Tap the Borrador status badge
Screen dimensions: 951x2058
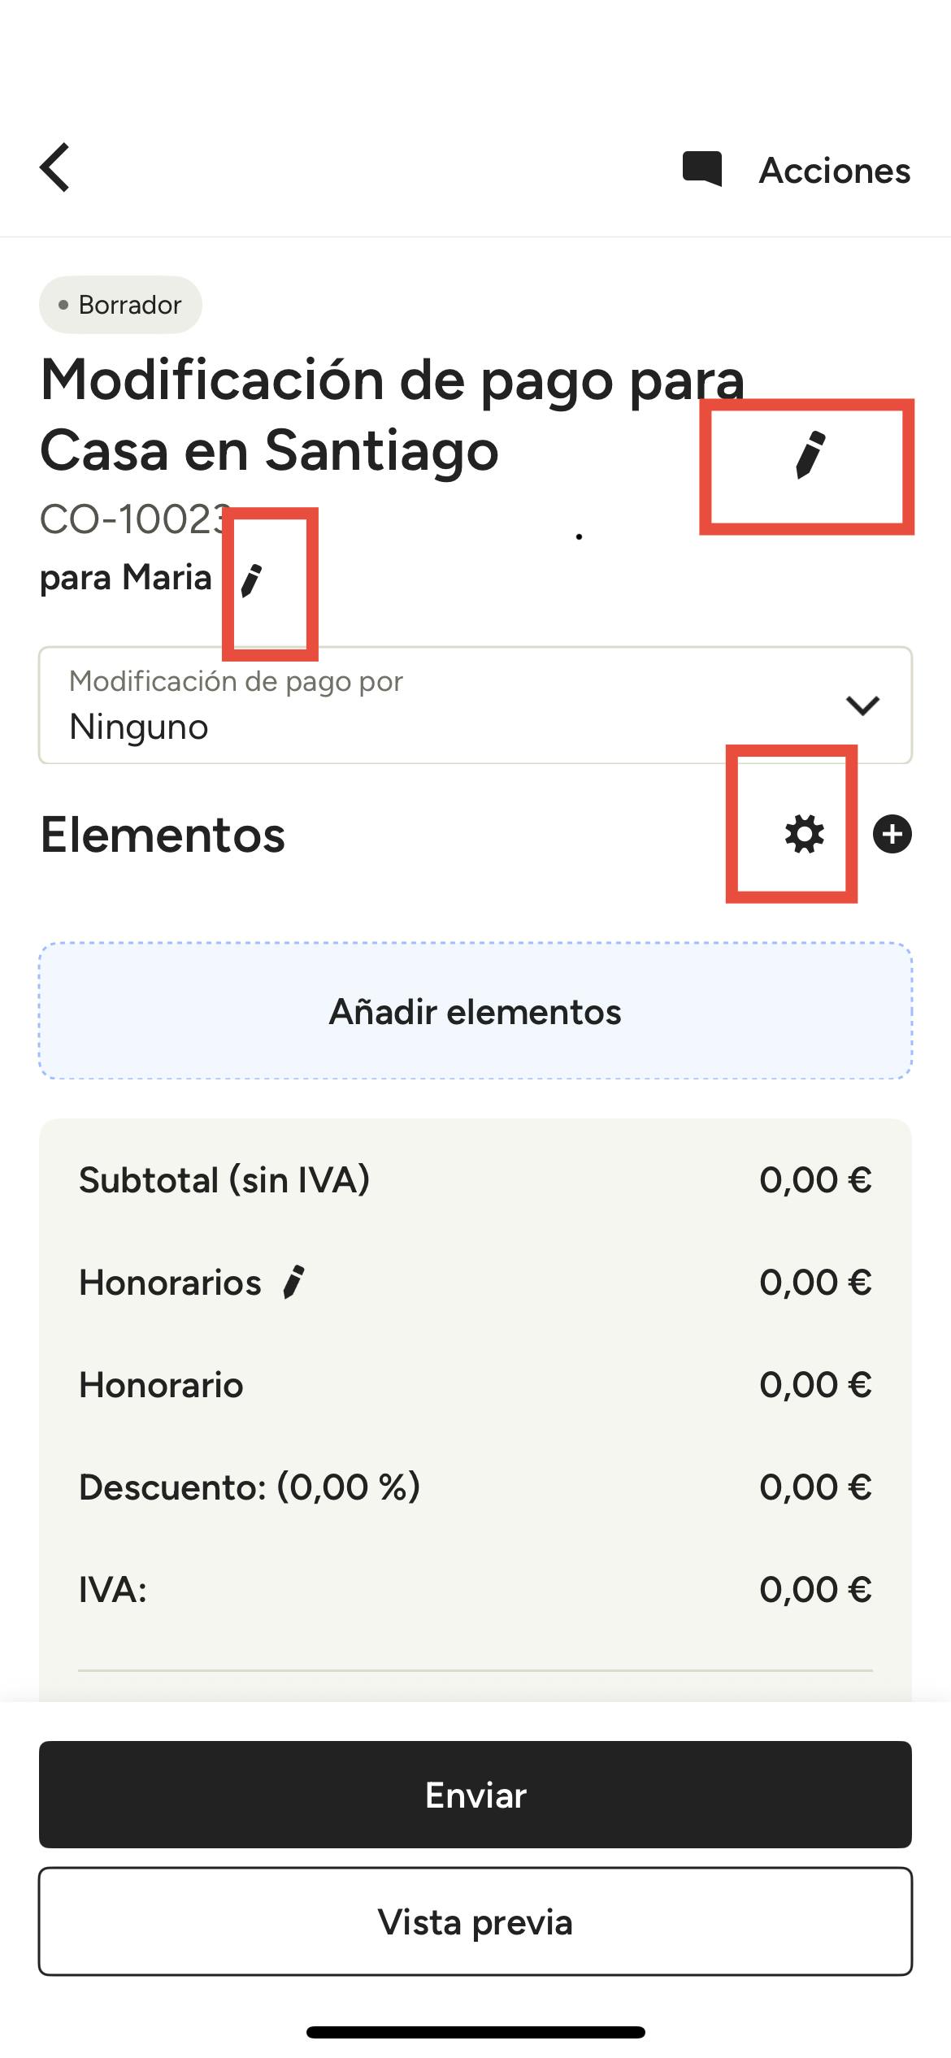(x=120, y=305)
